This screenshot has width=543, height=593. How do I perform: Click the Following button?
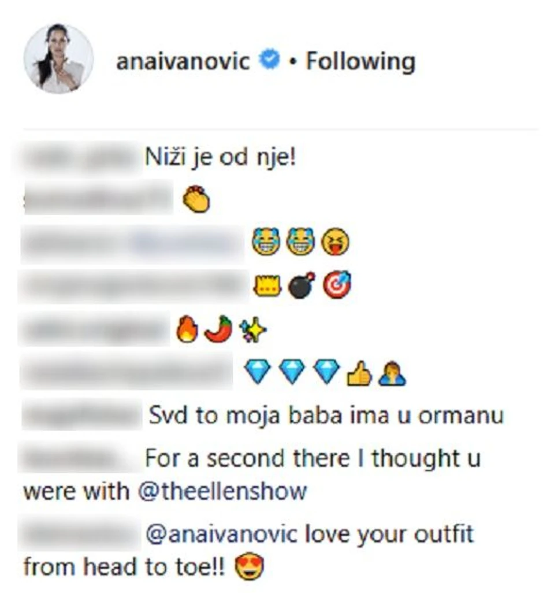point(360,62)
